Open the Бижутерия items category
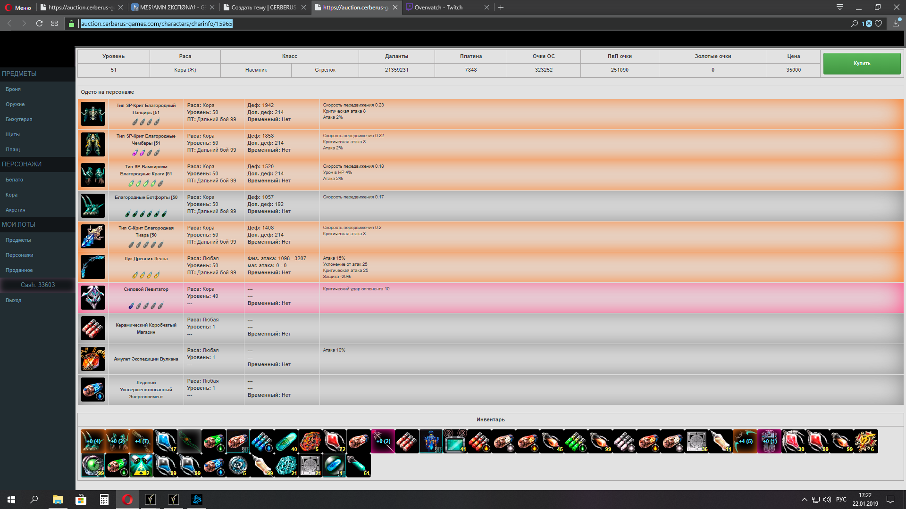 tap(19, 119)
